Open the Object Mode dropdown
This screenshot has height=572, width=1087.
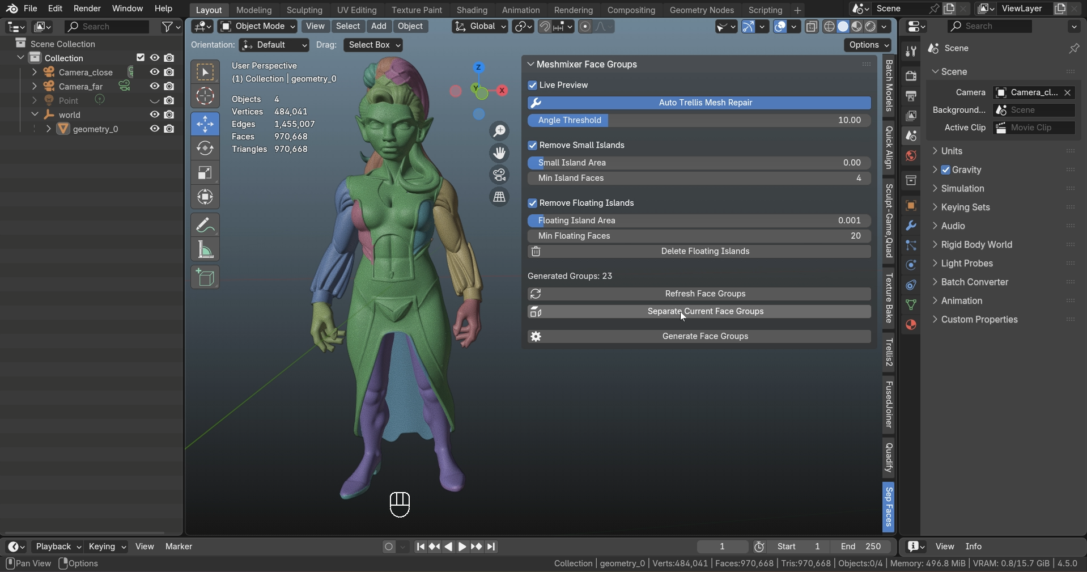(258, 26)
